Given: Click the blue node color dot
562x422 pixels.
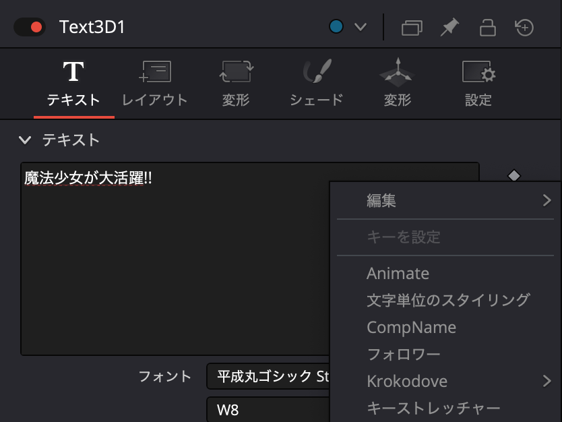Looking at the screenshot, I should tap(336, 26).
